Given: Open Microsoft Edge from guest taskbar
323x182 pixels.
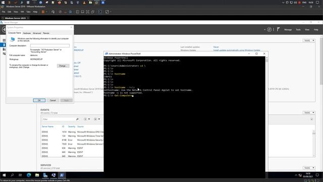Looking at the screenshot, I should [x=29, y=175].
